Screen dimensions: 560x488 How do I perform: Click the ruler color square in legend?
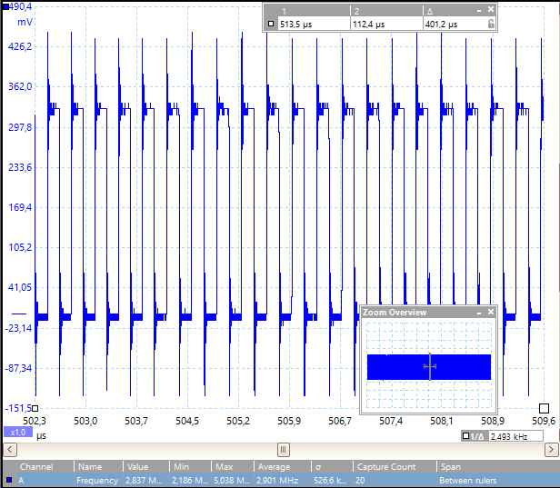click(271, 25)
